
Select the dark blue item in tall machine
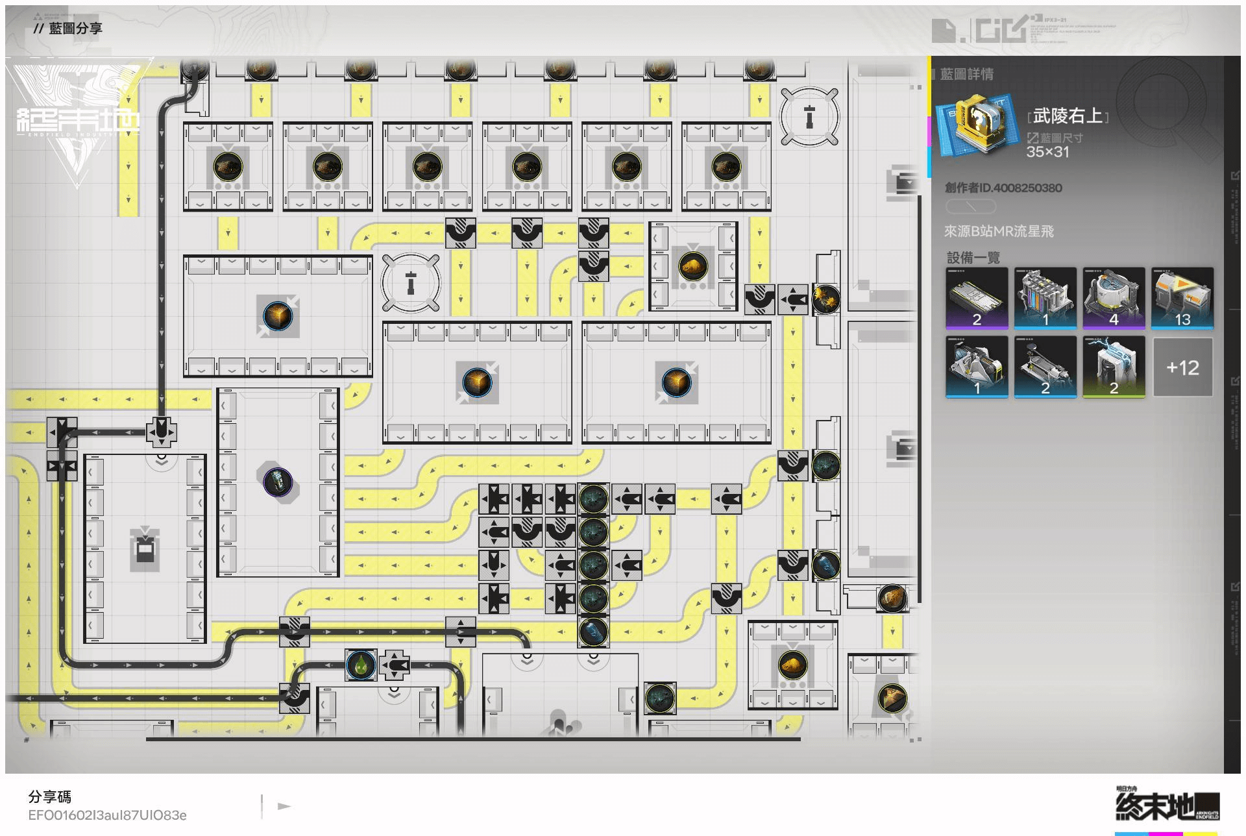[x=278, y=482]
